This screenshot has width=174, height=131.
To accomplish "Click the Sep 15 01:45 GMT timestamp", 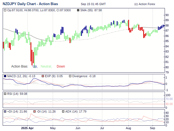I will point(93,4).
